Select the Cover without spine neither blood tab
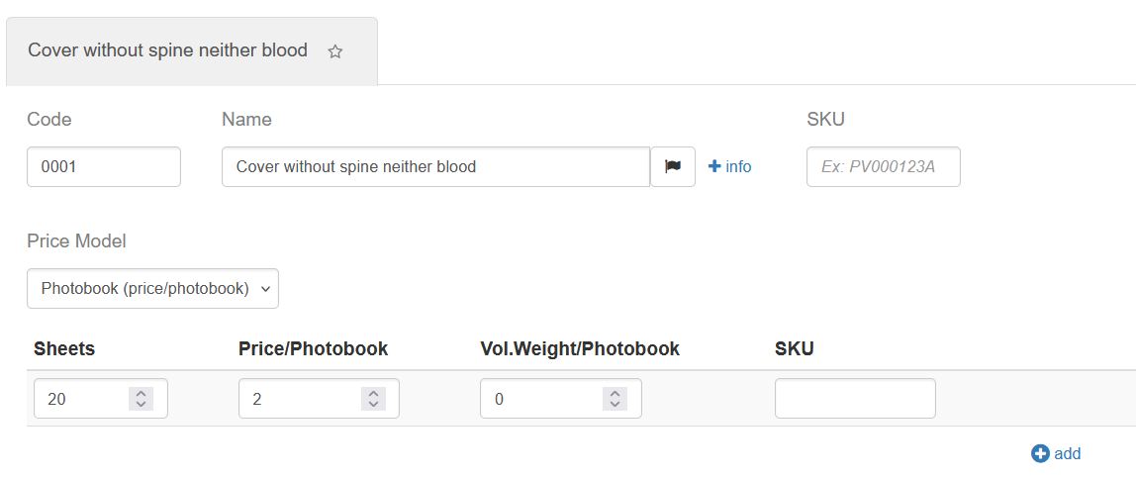 [x=168, y=50]
